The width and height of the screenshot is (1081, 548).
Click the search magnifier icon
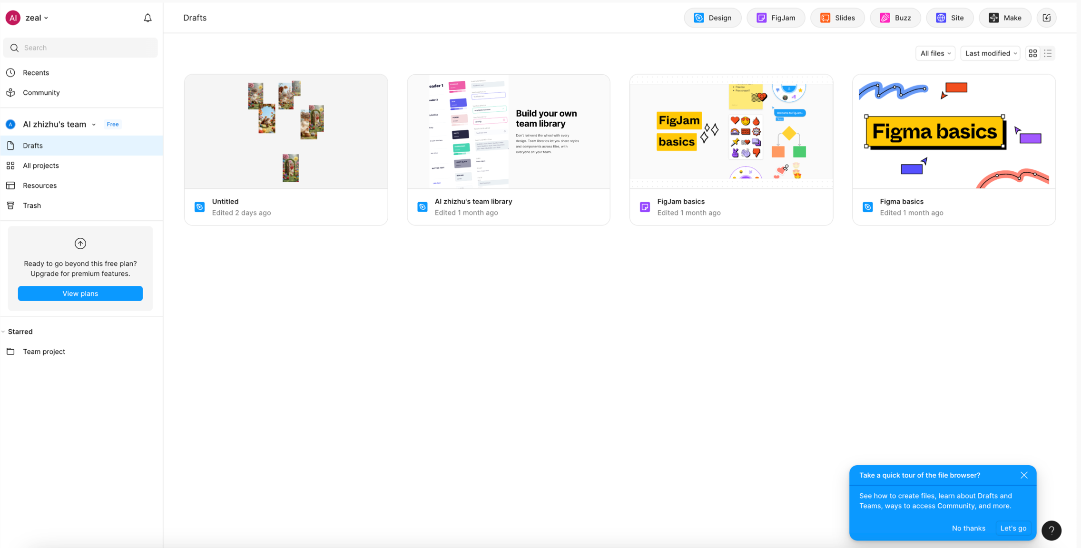tap(14, 48)
